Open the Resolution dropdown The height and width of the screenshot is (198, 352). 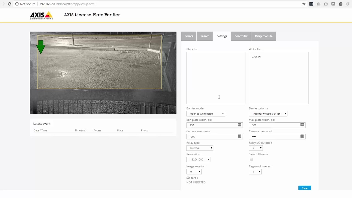[198, 159]
